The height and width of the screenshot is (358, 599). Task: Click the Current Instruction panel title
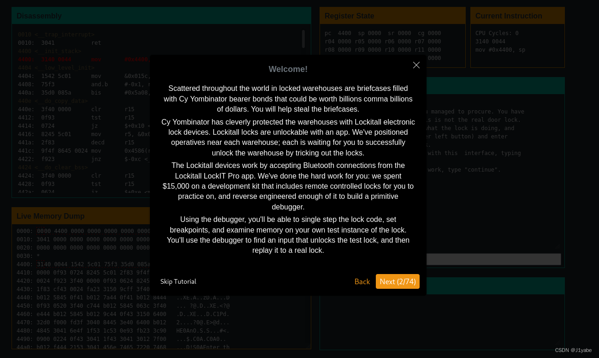coord(509,16)
